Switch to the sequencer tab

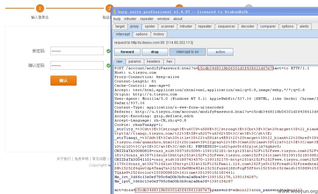point(227,26)
